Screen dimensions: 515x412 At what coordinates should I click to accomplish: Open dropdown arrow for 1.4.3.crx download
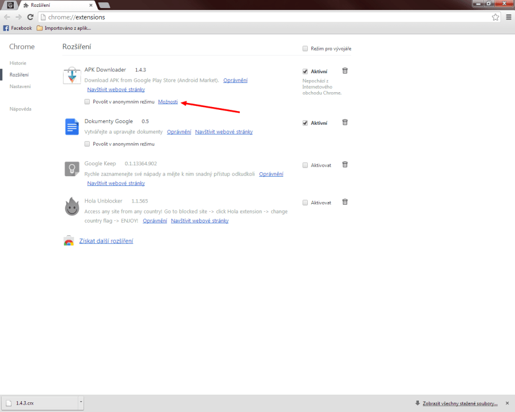(x=81, y=402)
